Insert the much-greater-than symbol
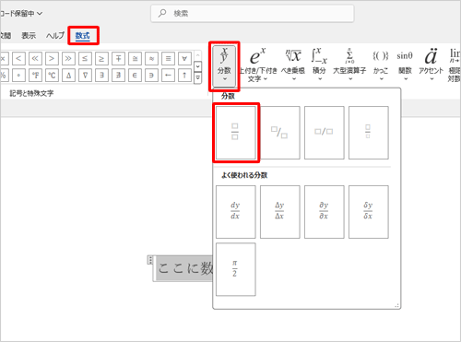This screenshot has width=461, height=342. pyautogui.click(x=68, y=58)
